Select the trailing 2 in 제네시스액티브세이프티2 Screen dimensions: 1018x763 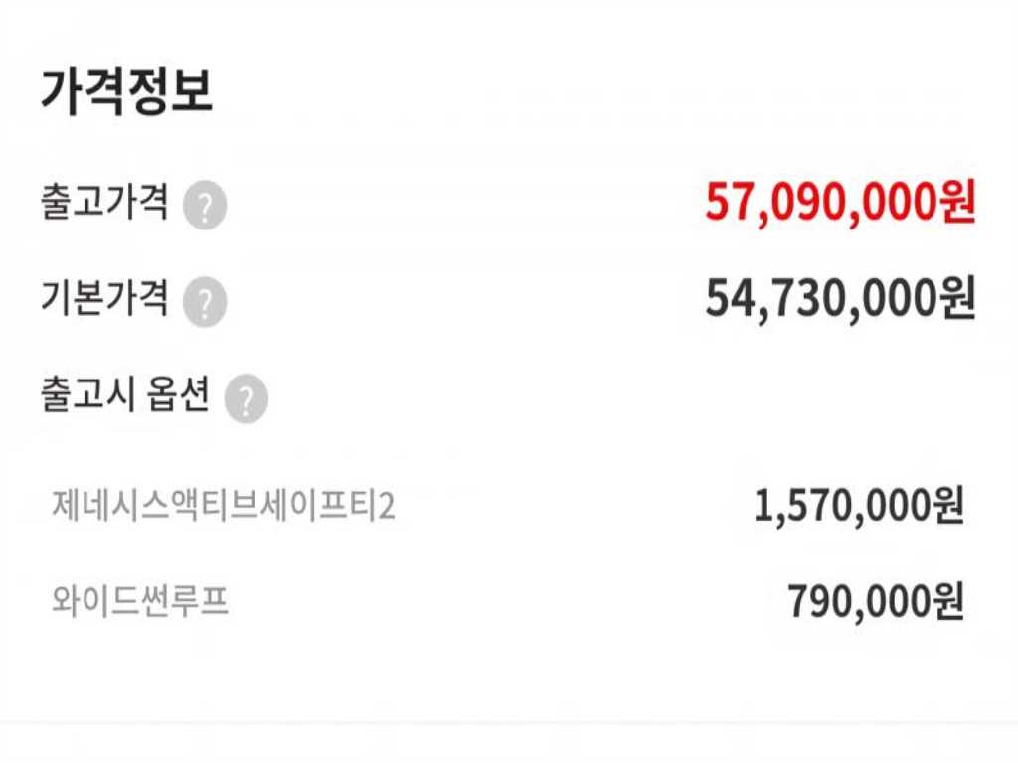(x=387, y=506)
